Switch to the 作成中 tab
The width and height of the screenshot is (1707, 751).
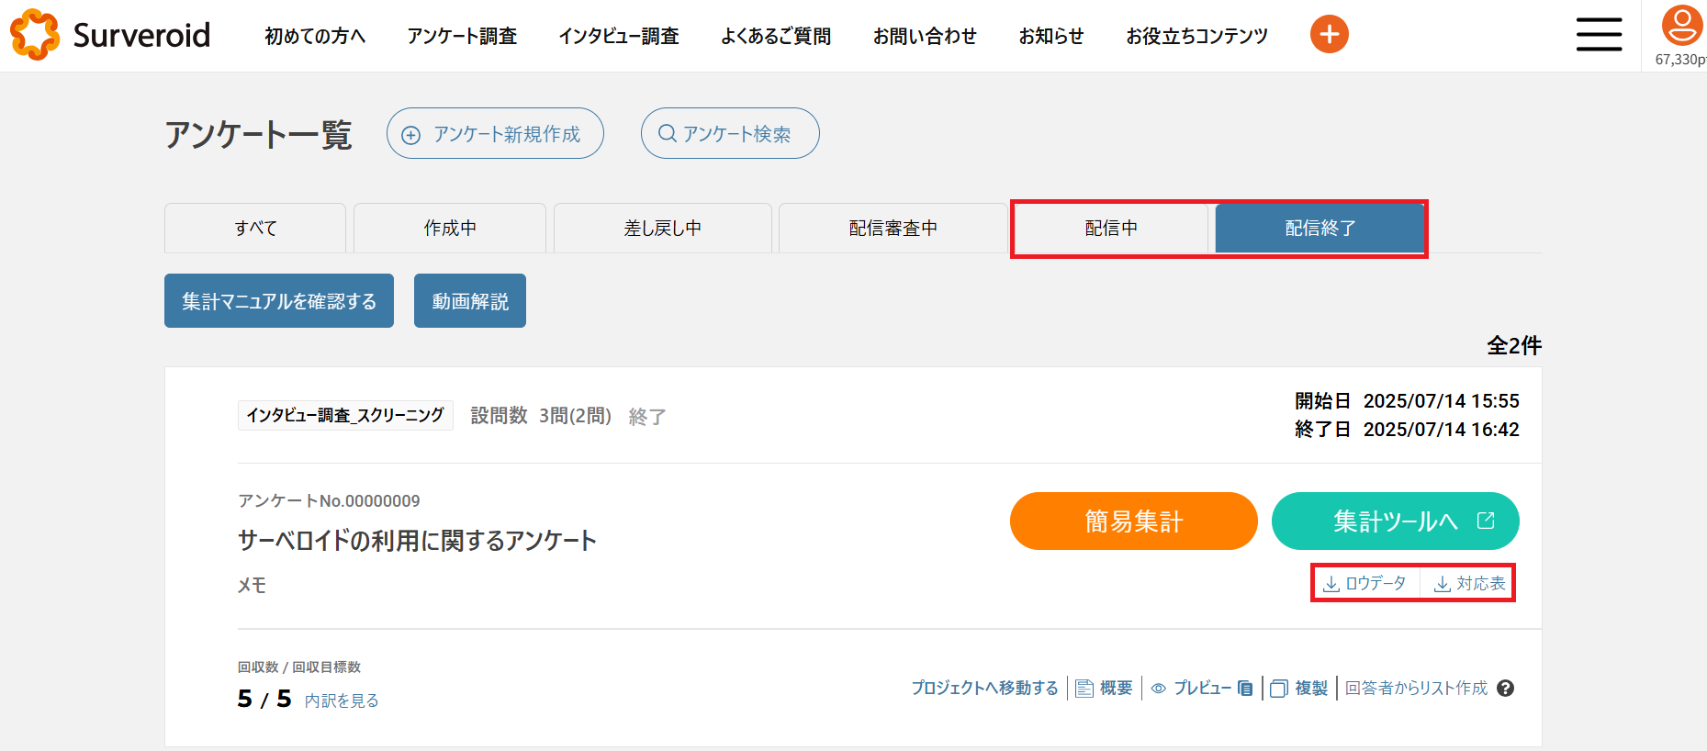450,229
